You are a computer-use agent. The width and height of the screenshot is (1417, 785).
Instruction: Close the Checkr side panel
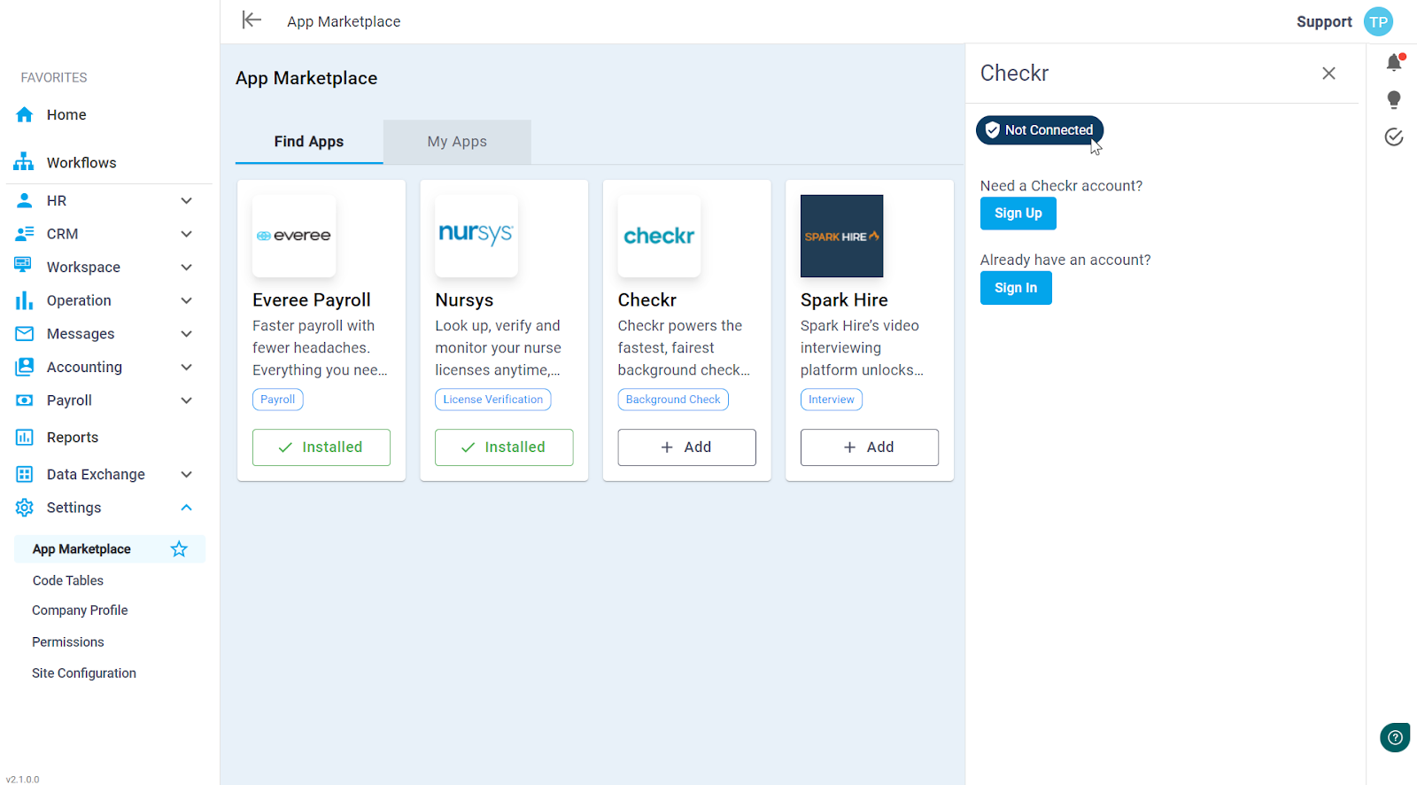(x=1328, y=74)
